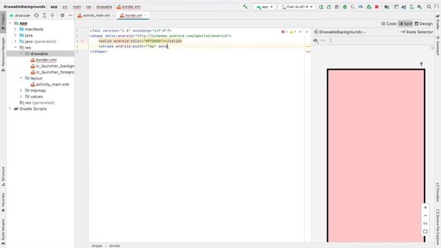Switch editor to Split view mode

point(406,24)
